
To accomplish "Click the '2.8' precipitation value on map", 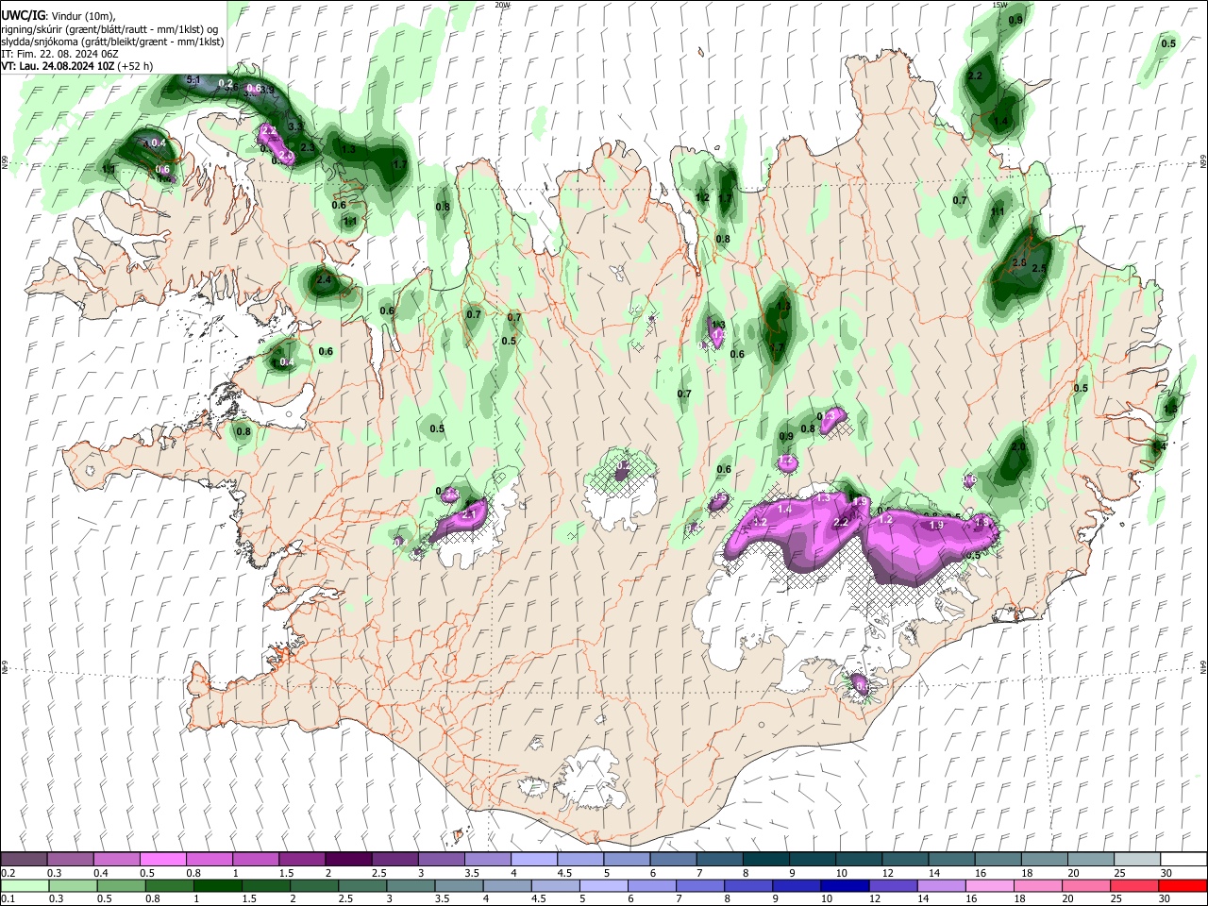I will coord(1019,262).
